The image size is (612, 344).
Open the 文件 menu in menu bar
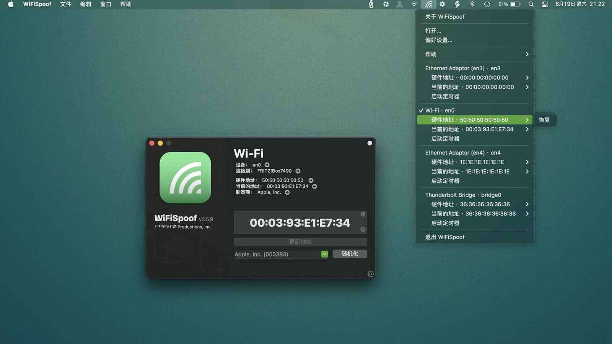[x=66, y=4]
